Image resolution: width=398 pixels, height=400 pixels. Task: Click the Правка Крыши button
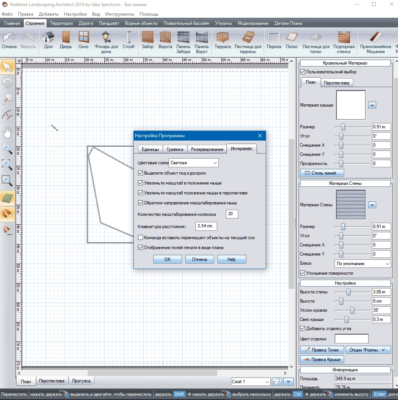[322, 360]
